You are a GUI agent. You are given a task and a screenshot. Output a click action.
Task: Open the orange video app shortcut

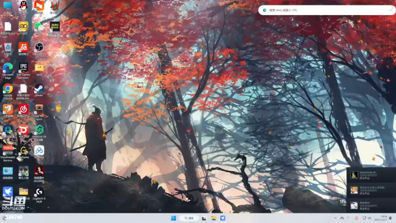point(39,6)
